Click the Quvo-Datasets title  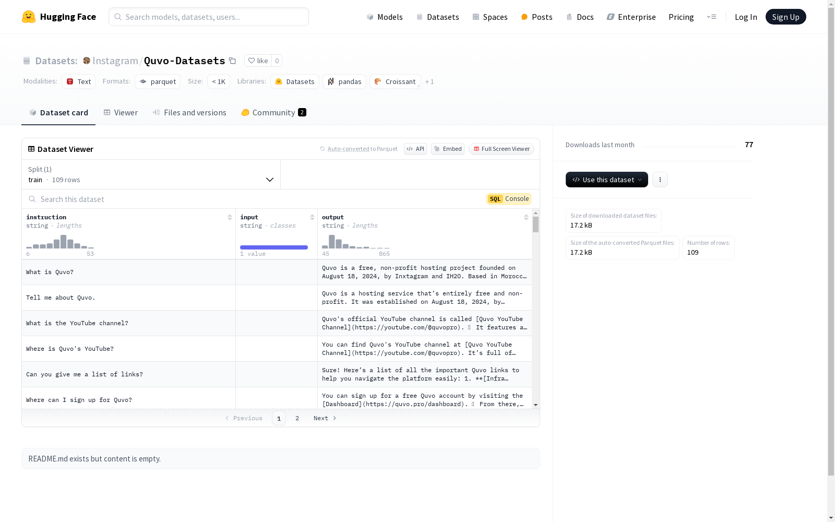coord(184,61)
